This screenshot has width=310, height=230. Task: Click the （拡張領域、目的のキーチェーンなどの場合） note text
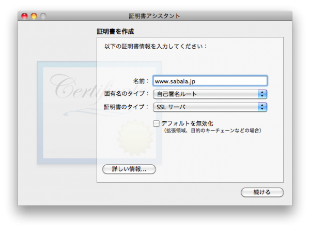pos(213,131)
